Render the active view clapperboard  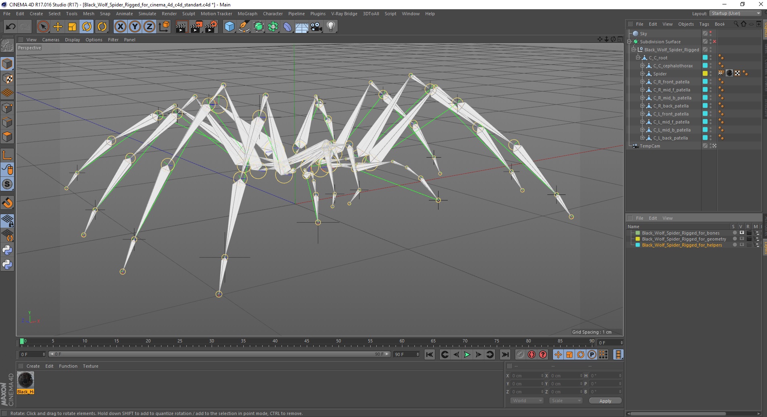tap(182, 27)
